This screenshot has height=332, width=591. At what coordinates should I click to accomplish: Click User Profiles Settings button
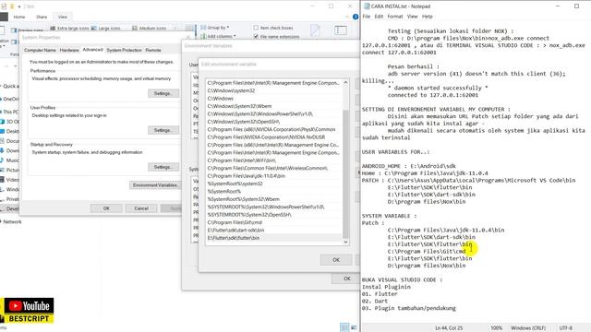(x=163, y=130)
